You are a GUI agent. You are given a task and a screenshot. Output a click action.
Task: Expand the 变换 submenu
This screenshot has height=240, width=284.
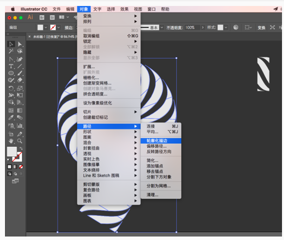(x=109, y=16)
